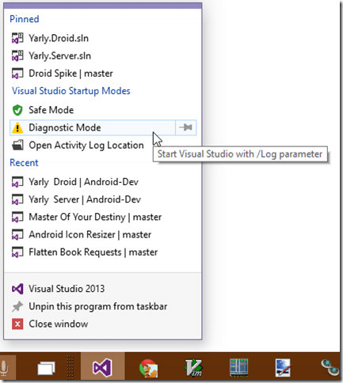343x383 pixels.
Task: Click the solution icon beside Yarly.Droid.sln
Action: tap(17, 38)
